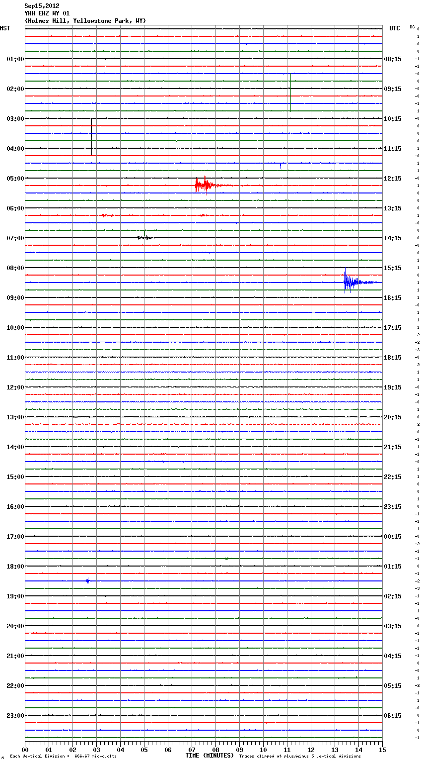Click the 02:15 UTC row label

[393, 596]
